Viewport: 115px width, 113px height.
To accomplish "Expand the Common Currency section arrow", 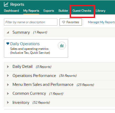I will (x=8, y=94).
